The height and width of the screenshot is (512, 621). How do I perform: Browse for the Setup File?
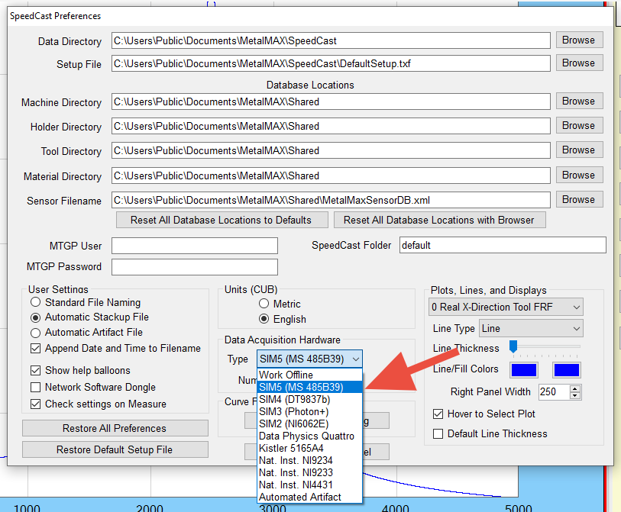click(579, 63)
